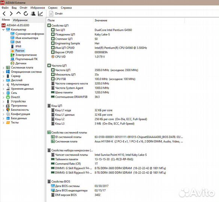The height and width of the screenshot is (202, 219).
Task: Click the Программы tree icon
Action: [8, 105]
